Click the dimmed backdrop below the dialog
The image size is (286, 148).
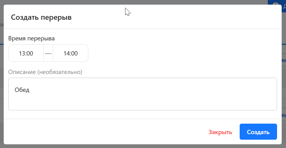point(142,146)
